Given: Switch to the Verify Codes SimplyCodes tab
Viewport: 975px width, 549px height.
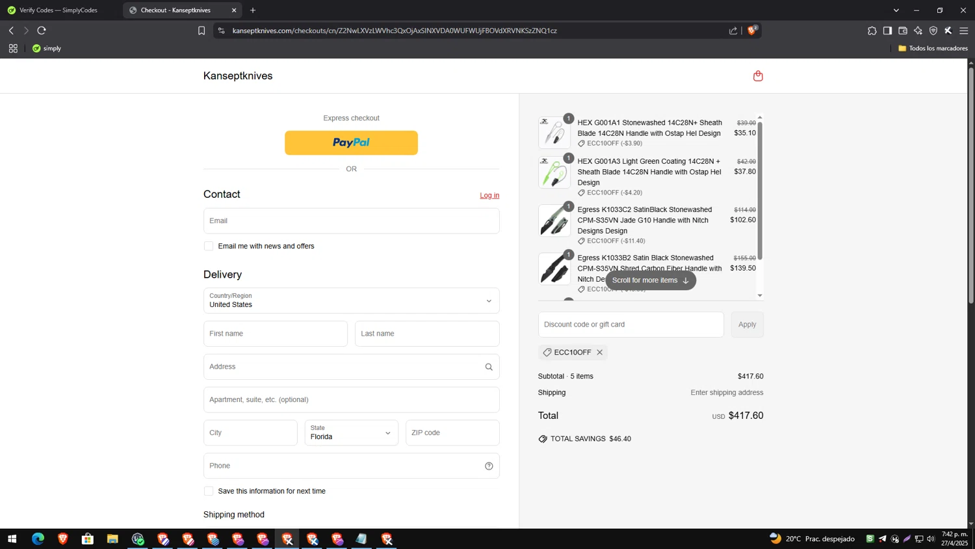Looking at the screenshot, I should coord(59,10).
